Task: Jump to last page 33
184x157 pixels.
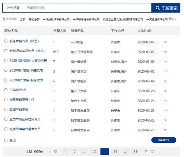Action: (135, 152)
